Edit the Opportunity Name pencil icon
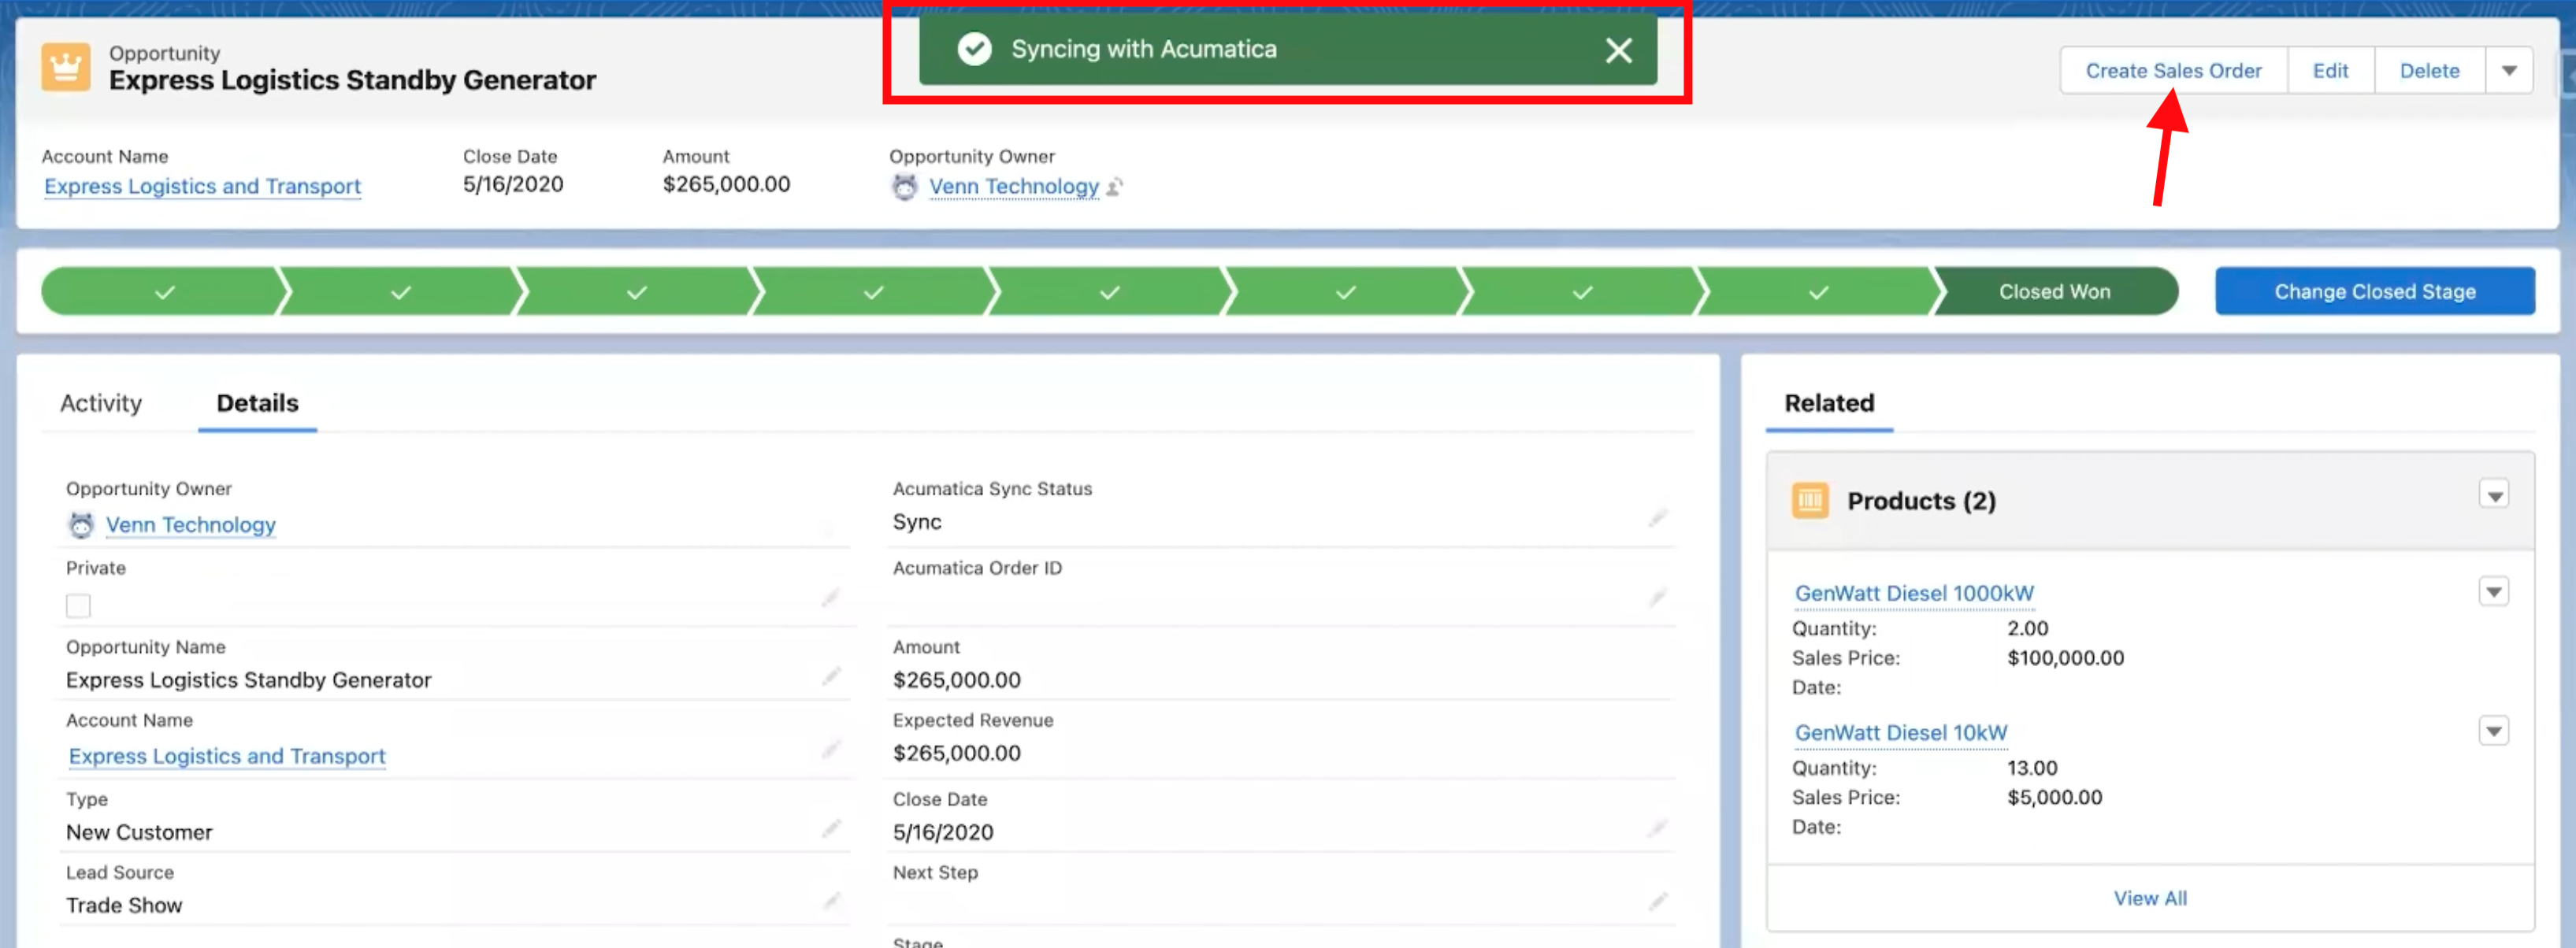The image size is (2576, 948). [830, 677]
